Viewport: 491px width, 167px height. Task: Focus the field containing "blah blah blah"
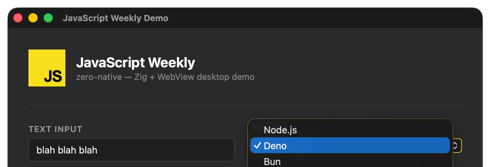tap(131, 150)
